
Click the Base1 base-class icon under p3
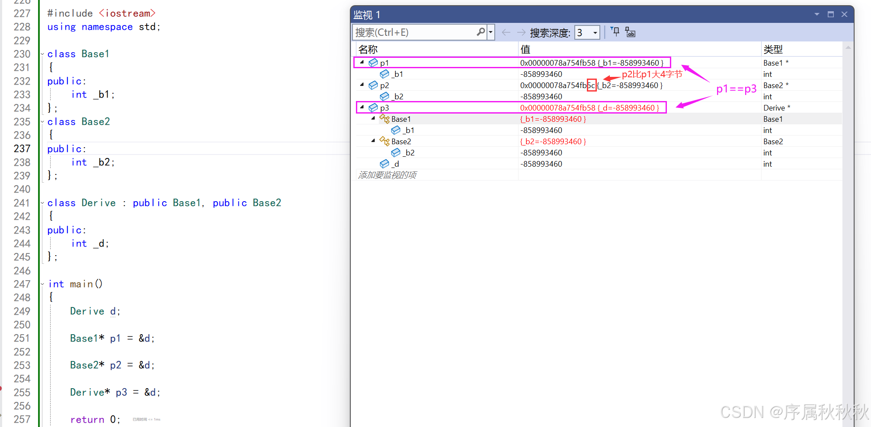click(384, 118)
